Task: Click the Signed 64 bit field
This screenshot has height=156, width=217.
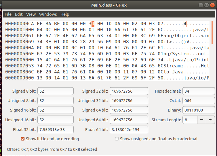Action: click(x=129, y=110)
